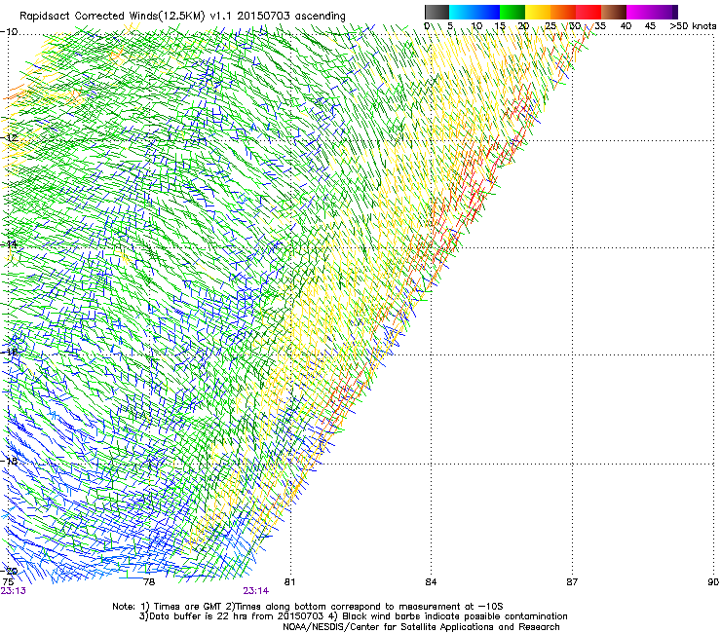
Task: Click the '75' longitude axis label
Action: [x=8, y=582]
